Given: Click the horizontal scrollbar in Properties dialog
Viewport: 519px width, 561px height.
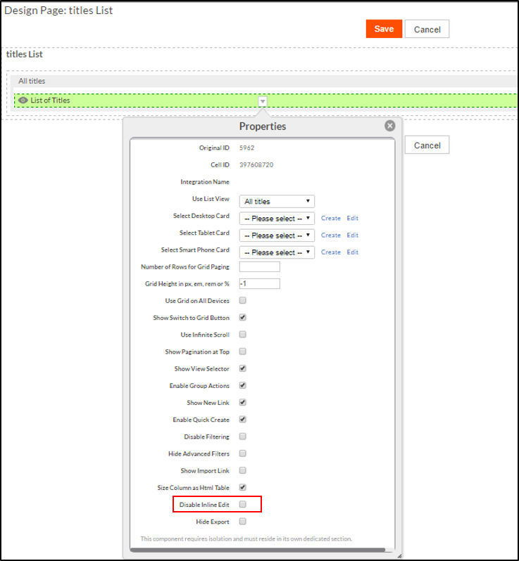Looking at the screenshot, I should tap(257, 550).
